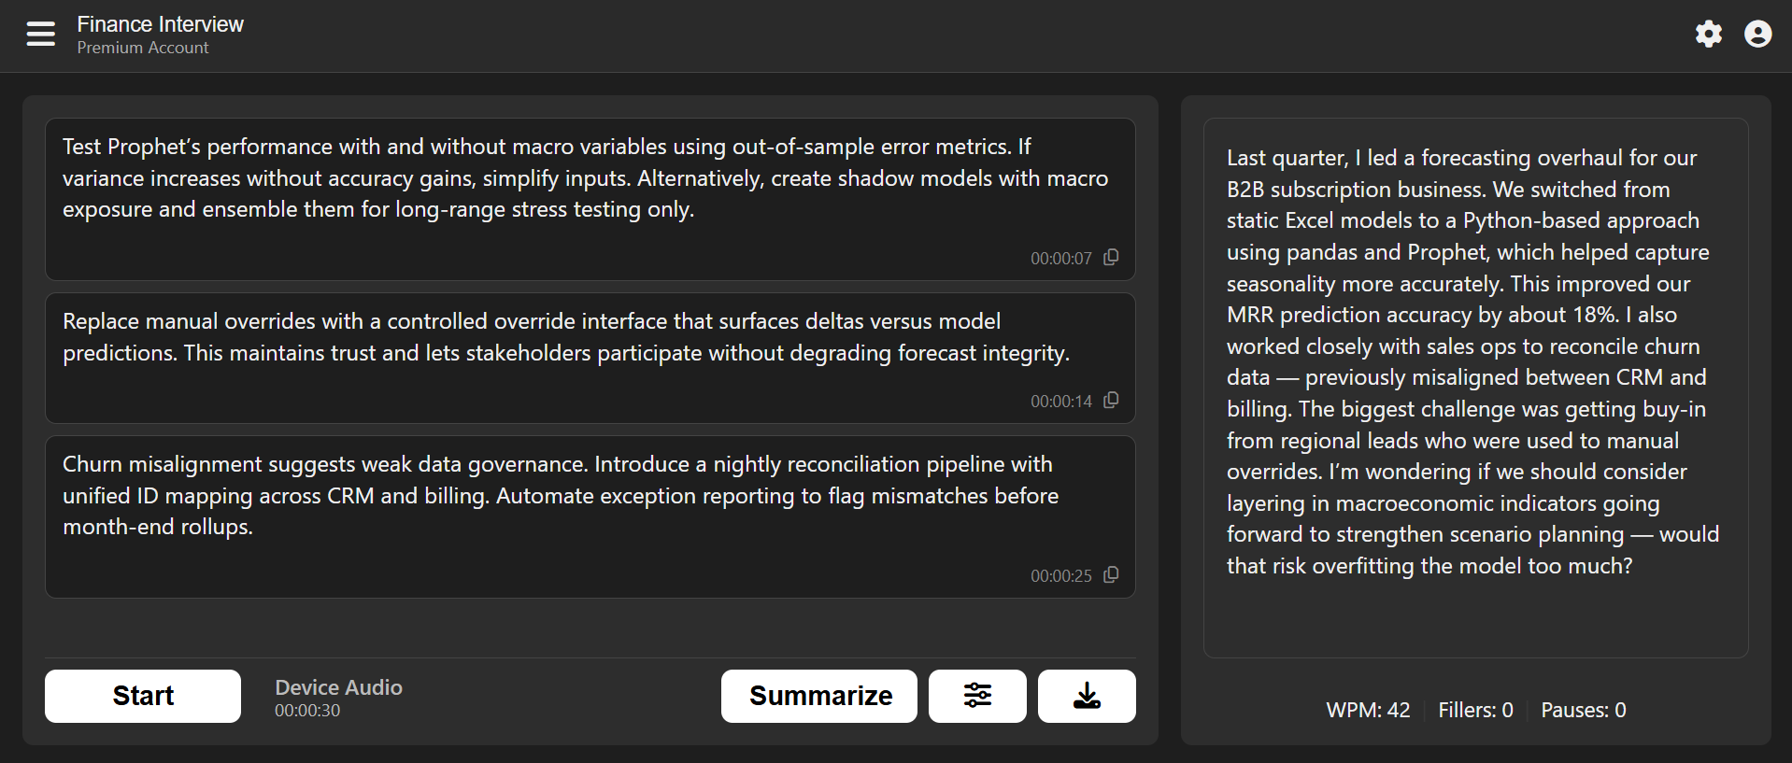The height and width of the screenshot is (763, 1792).
Task: Open the hamburger menu
Action: coord(40,35)
